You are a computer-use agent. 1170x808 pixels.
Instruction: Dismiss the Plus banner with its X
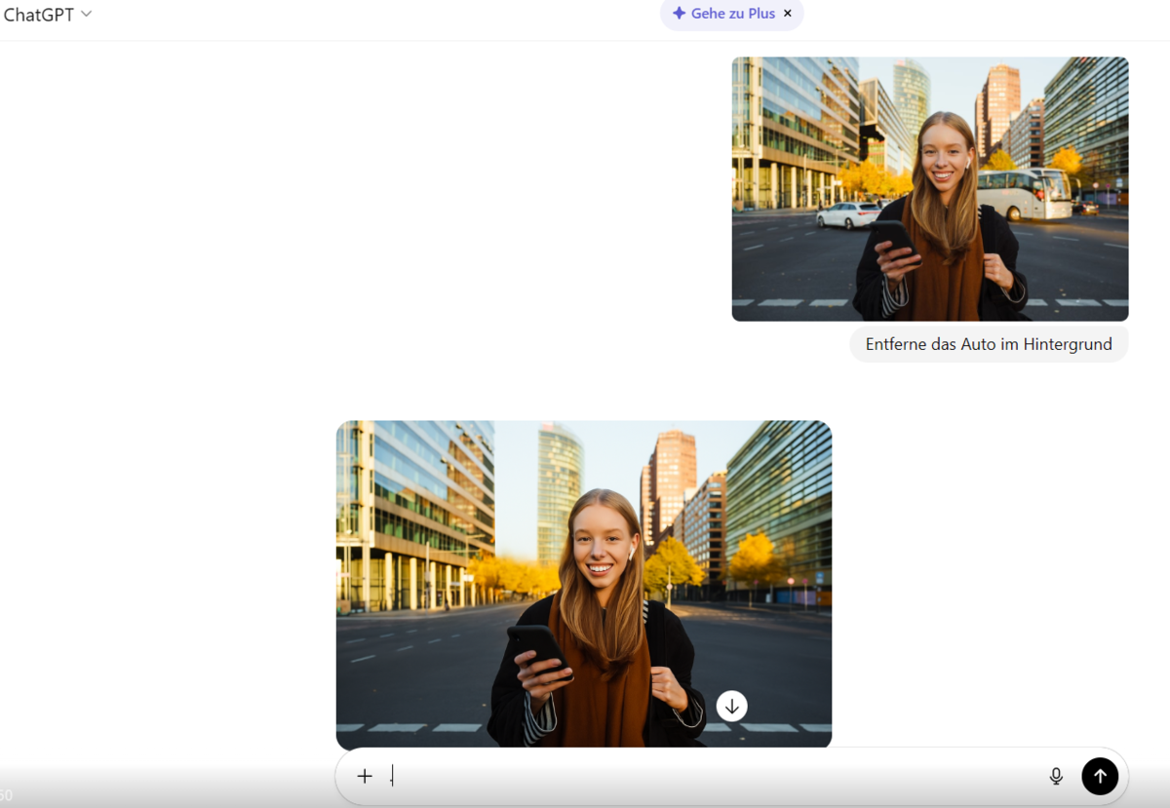pyautogui.click(x=787, y=14)
